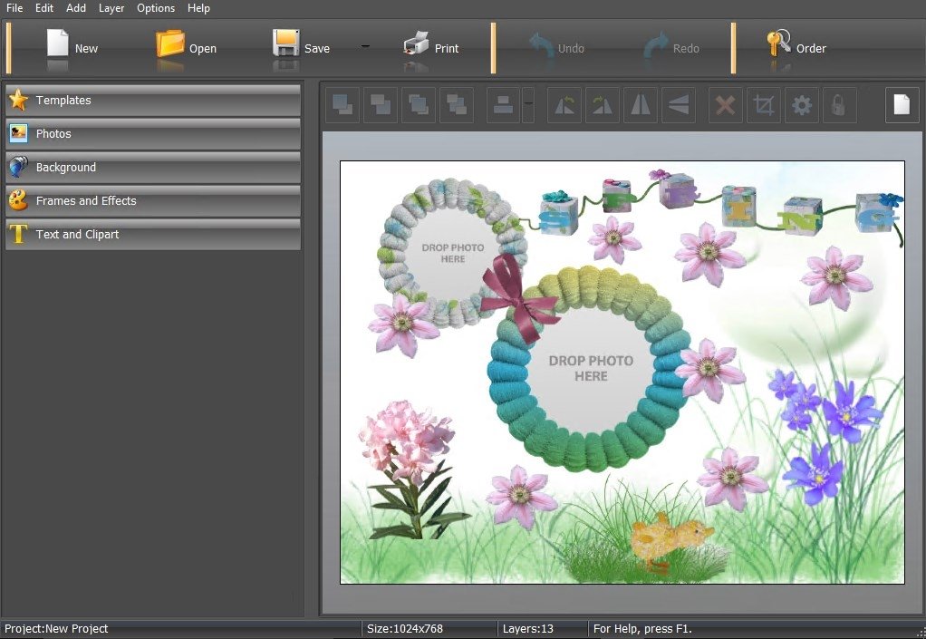Click the blank page icon above the canvas
The width and height of the screenshot is (926, 639).
click(x=902, y=105)
